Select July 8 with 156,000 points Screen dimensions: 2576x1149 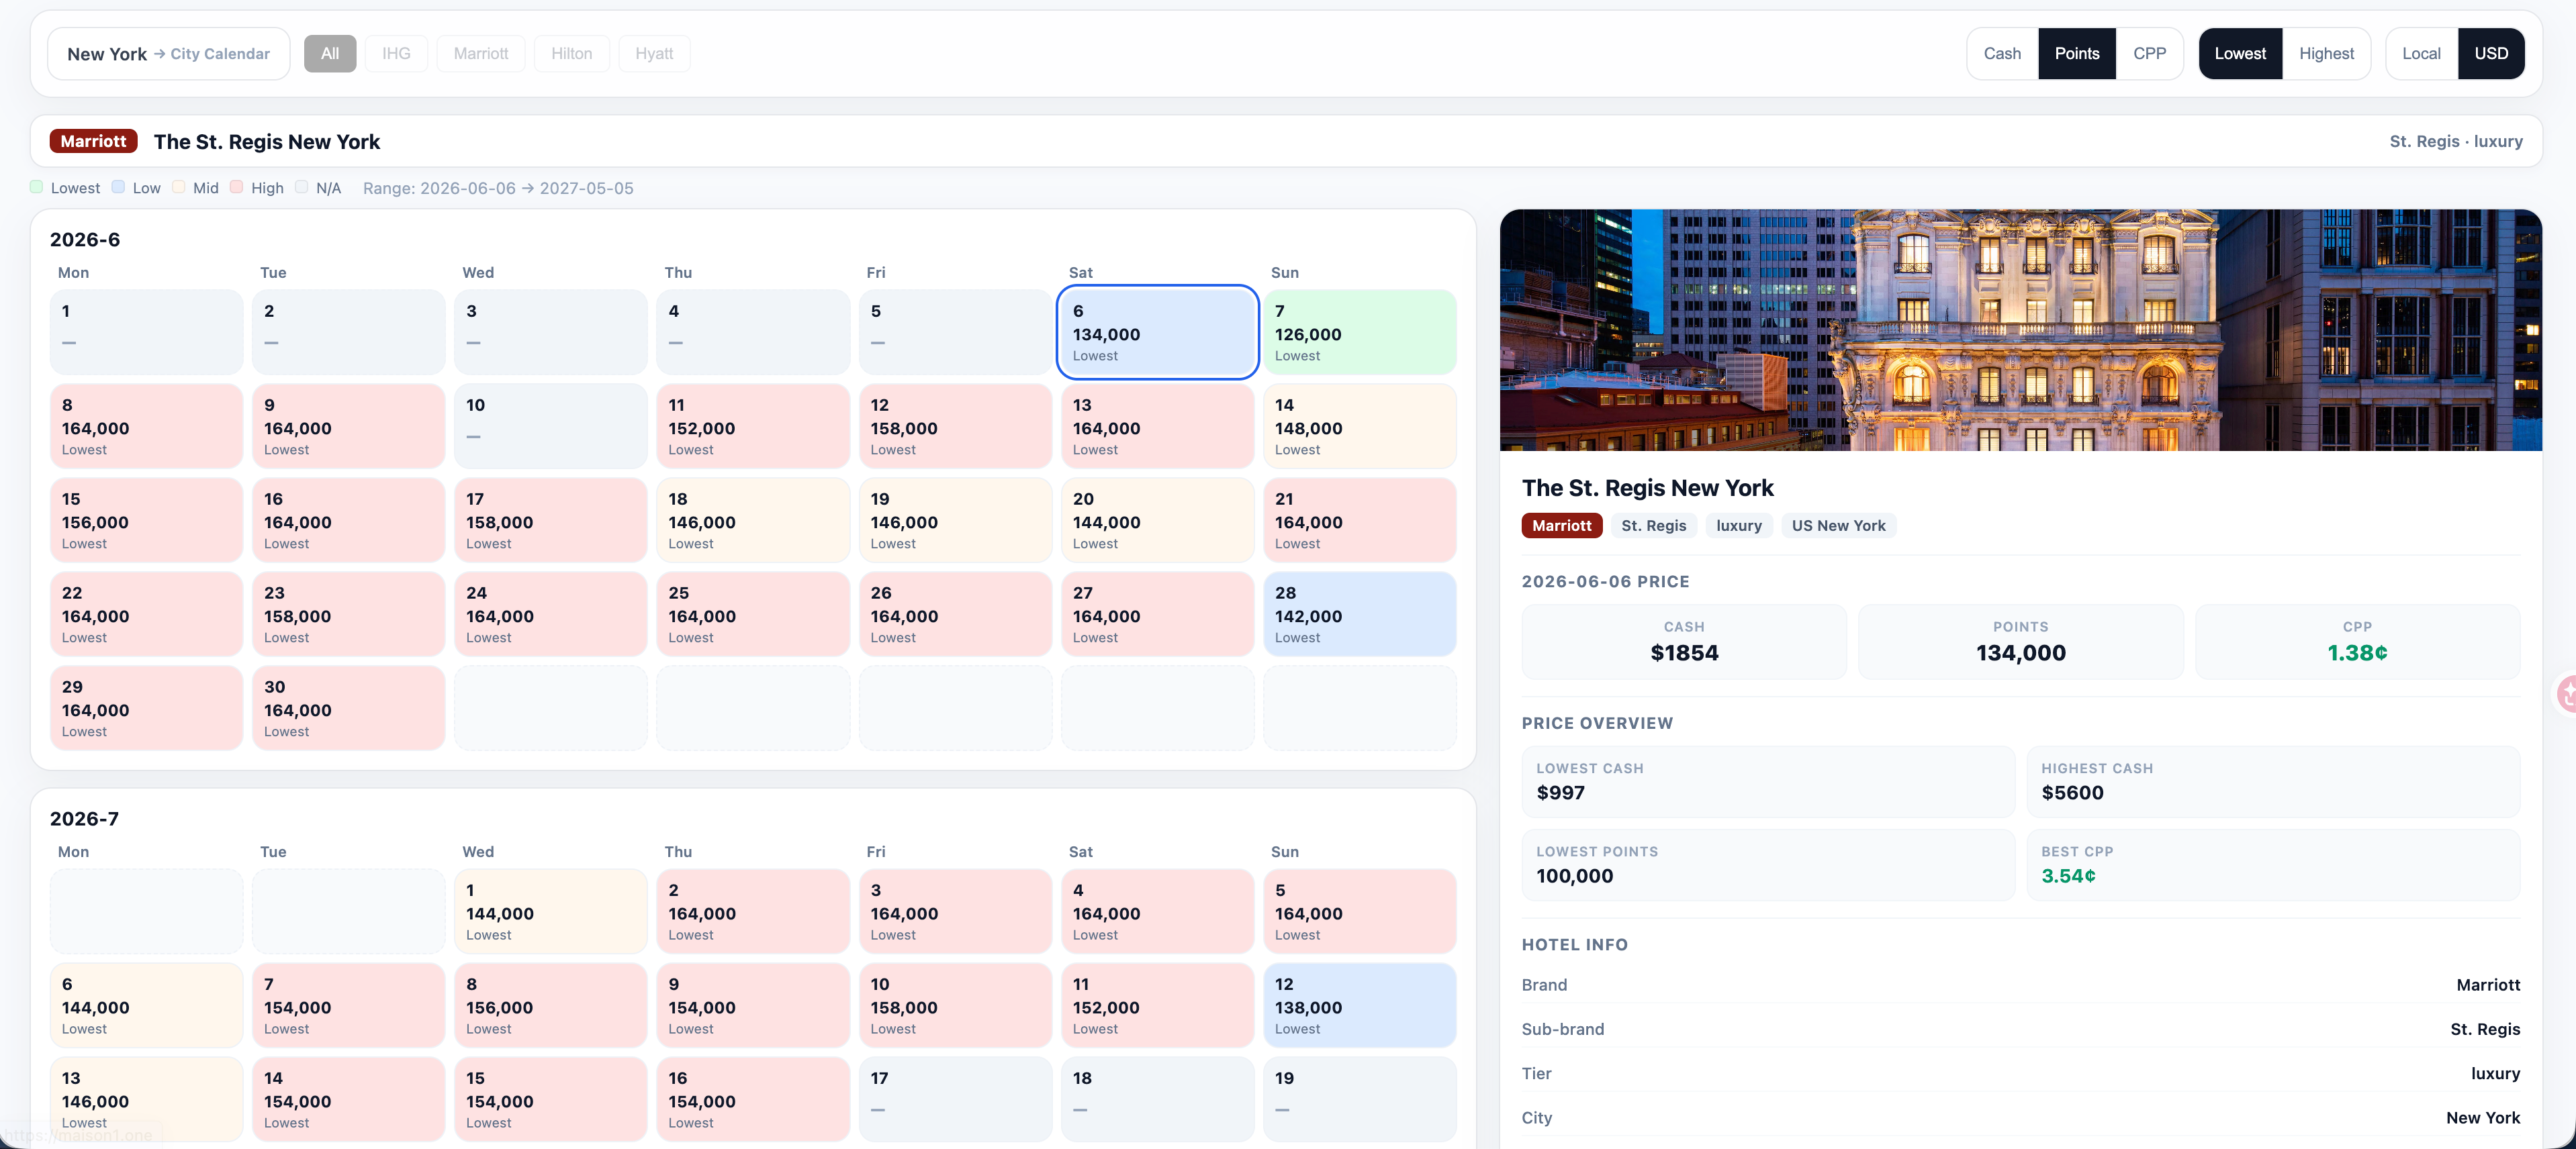click(551, 1005)
